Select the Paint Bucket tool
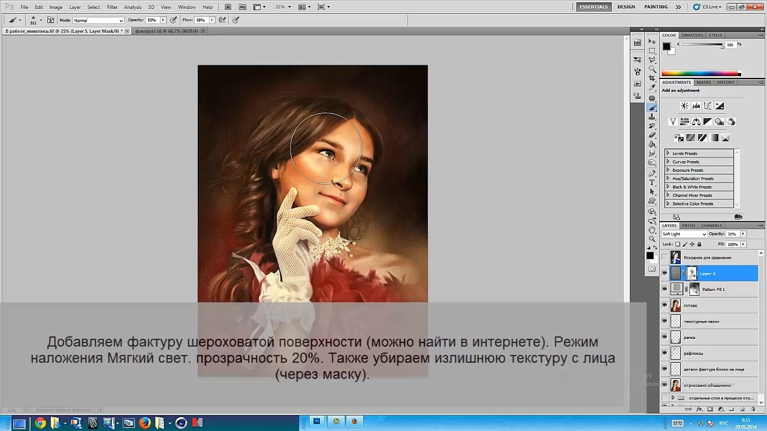Image resolution: width=767 pixels, height=431 pixels. coord(652,144)
